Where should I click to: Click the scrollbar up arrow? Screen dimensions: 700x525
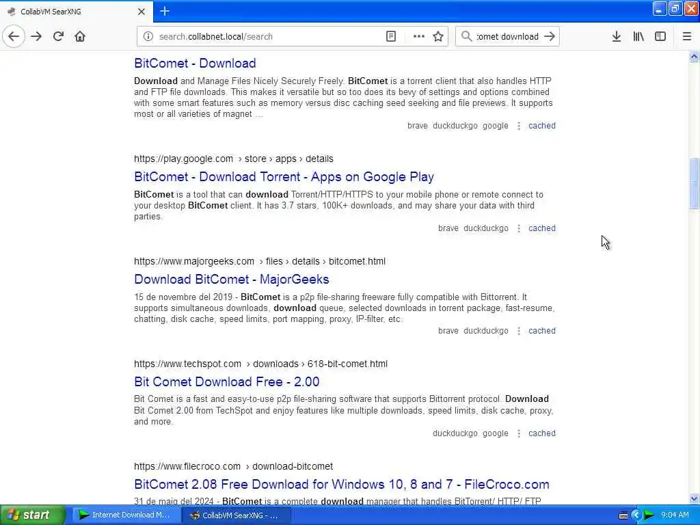click(694, 57)
